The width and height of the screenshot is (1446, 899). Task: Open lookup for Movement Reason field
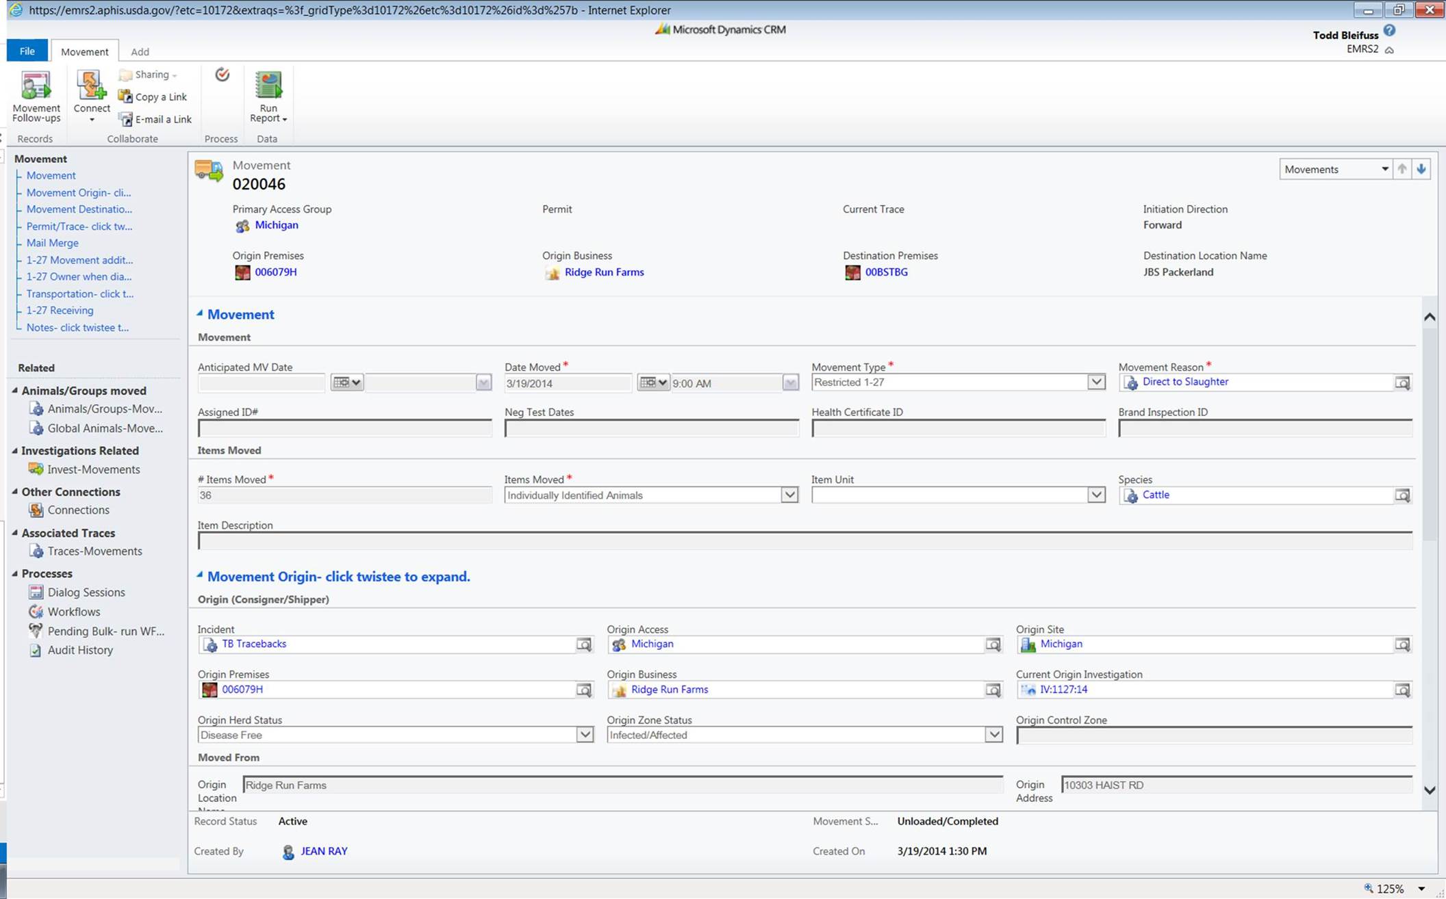coord(1401,383)
